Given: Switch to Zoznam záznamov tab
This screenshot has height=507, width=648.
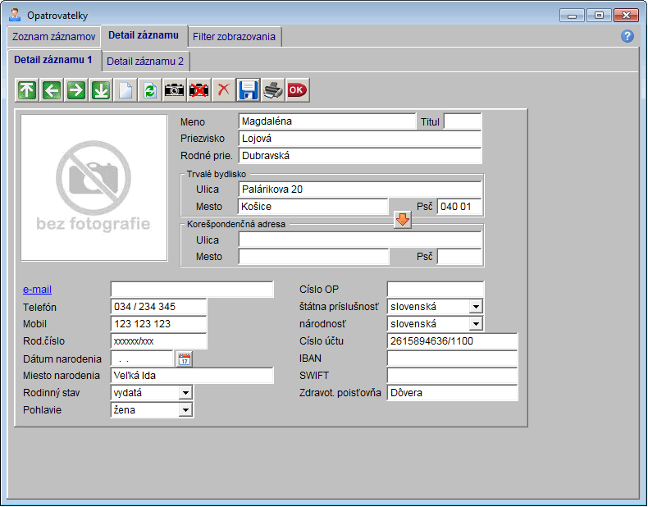Looking at the screenshot, I should pyautogui.click(x=53, y=37).
